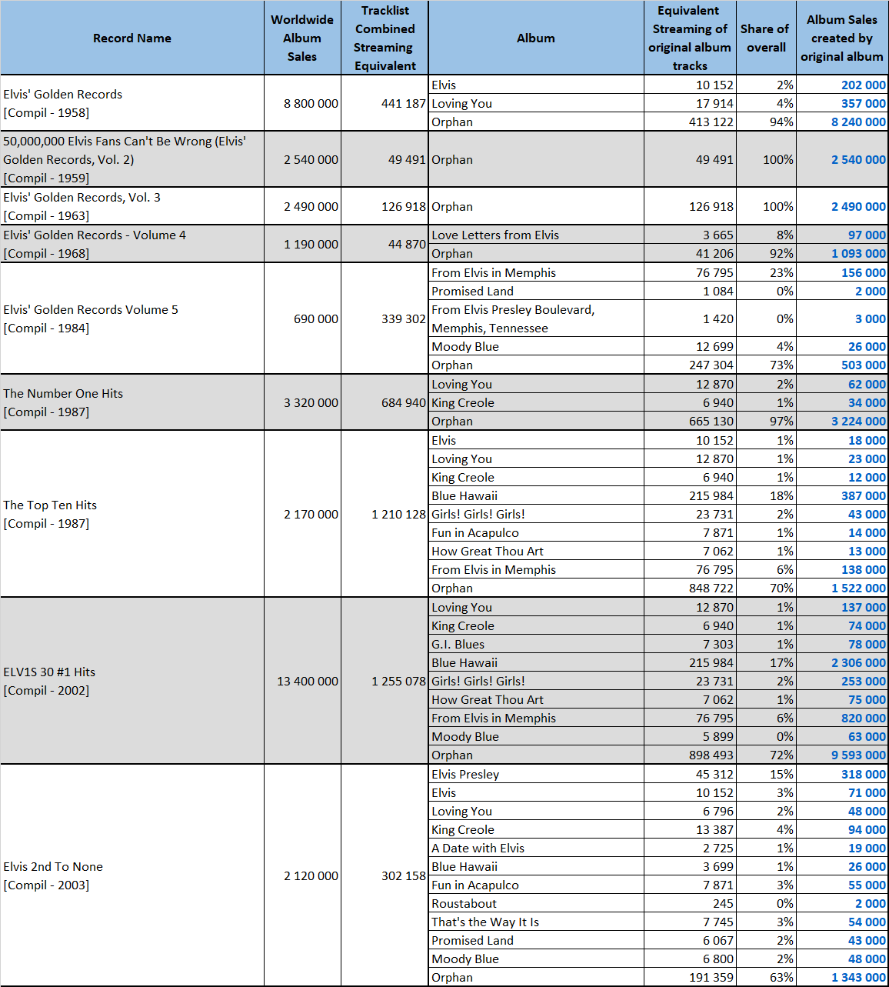The width and height of the screenshot is (889, 987).
Task: Click the 2 540 000 worldwide sales cell
Action: point(302,159)
